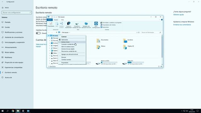The image size is (201, 113).
Task: Switch to the Vista ribbon tab
Action: [62, 20]
